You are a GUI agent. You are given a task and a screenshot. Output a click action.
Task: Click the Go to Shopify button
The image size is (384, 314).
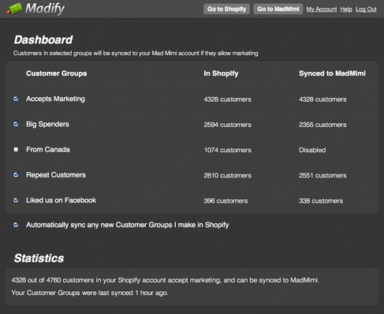coord(226,9)
